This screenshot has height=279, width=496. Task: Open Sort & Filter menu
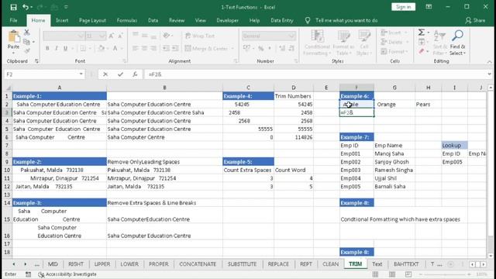click(x=439, y=43)
